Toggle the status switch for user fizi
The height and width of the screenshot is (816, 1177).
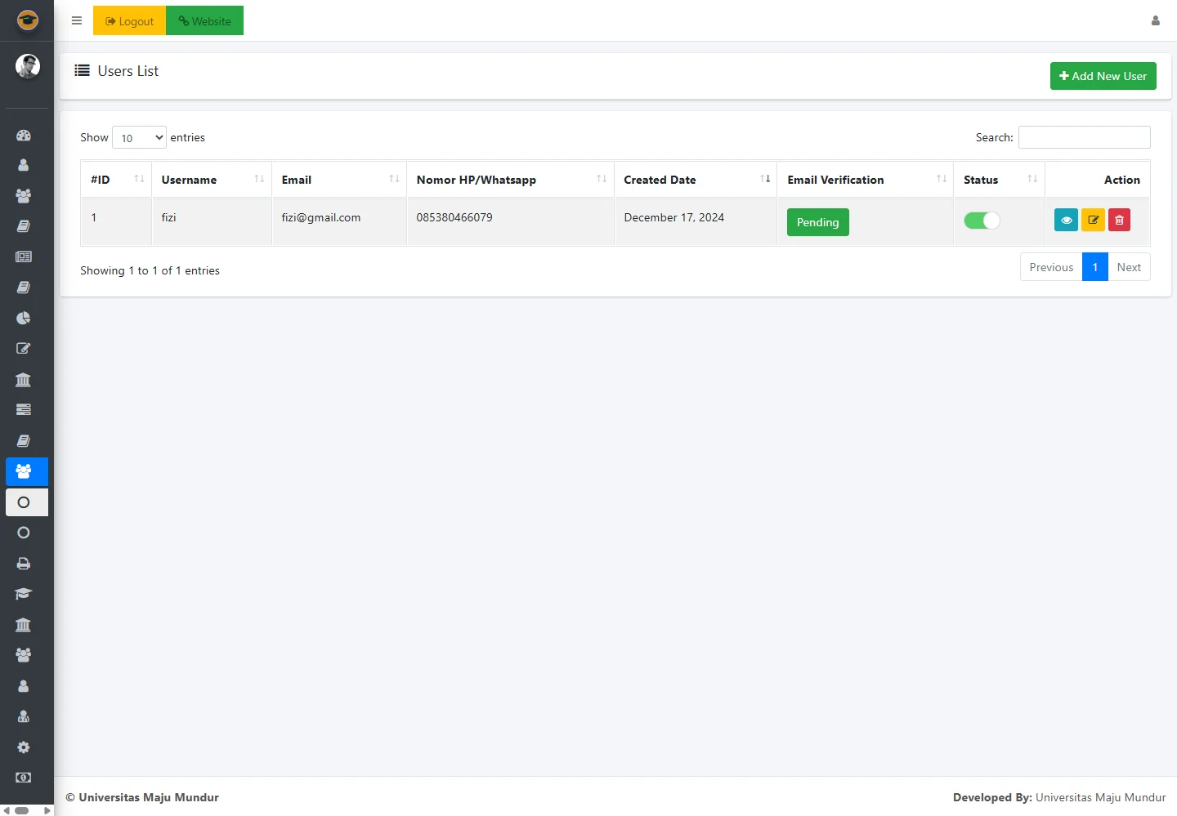click(x=982, y=221)
